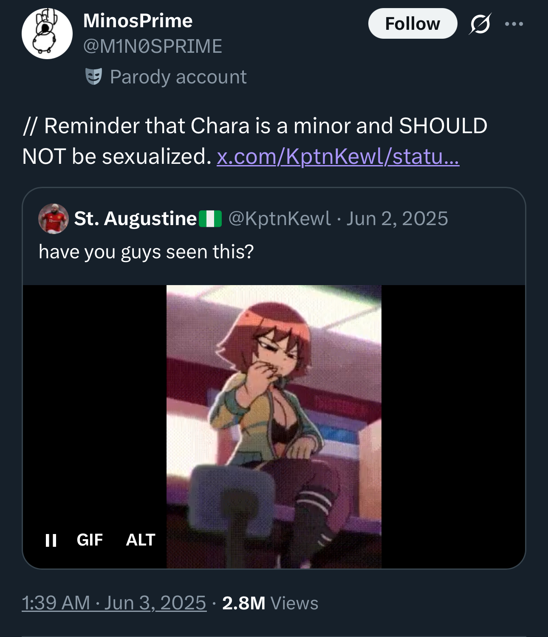The width and height of the screenshot is (548, 637).
Task: Open the three-dot more options menu
Action: (514, 24)
